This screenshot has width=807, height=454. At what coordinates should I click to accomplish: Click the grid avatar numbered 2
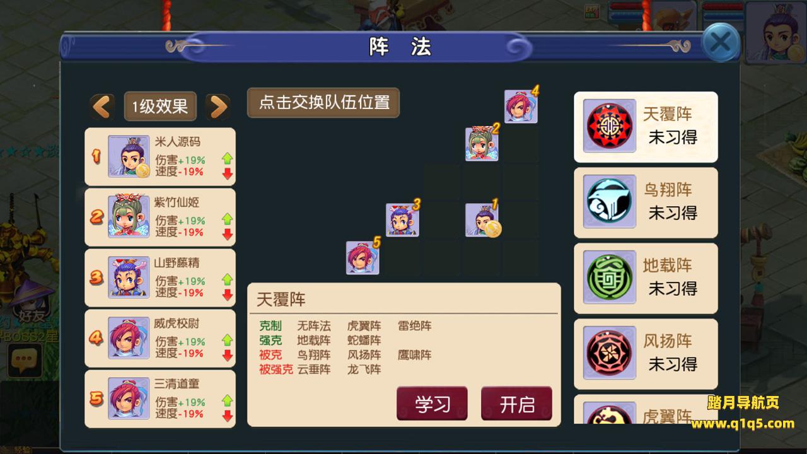482,144
